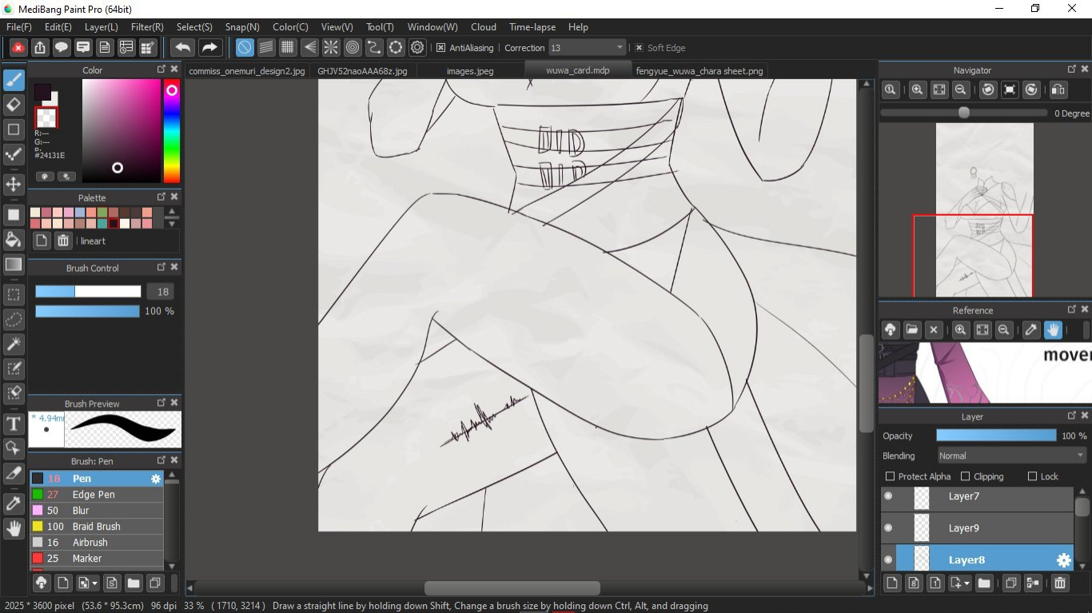Enable crisscross grid snap
Image resolution: width=1092 pixels, height=613 pixels.
288,48
